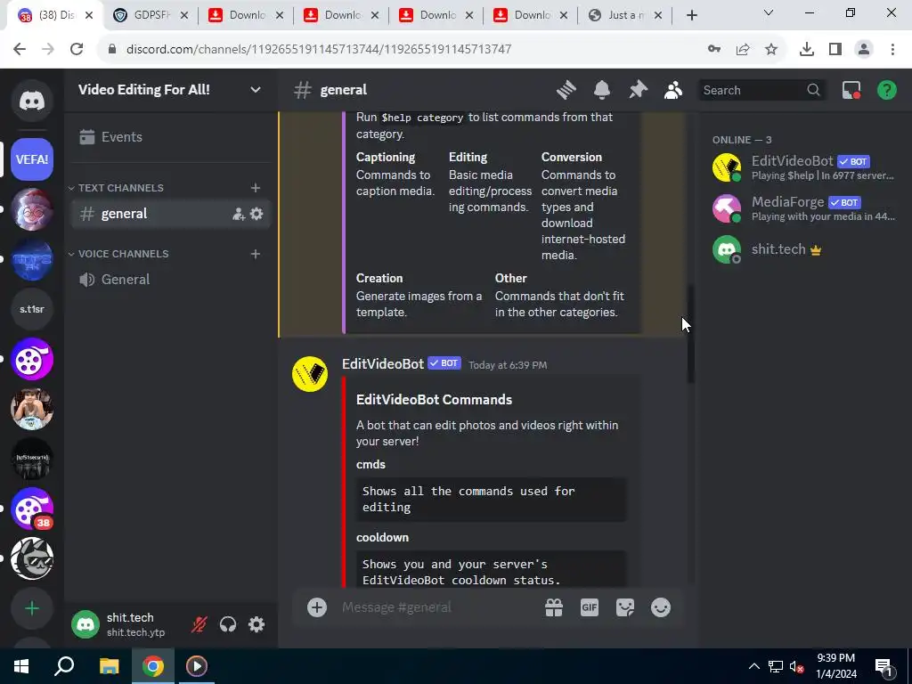Open the GIF picker
The image size is (912, 684).
pyautogui.click(x=590, y=607)
